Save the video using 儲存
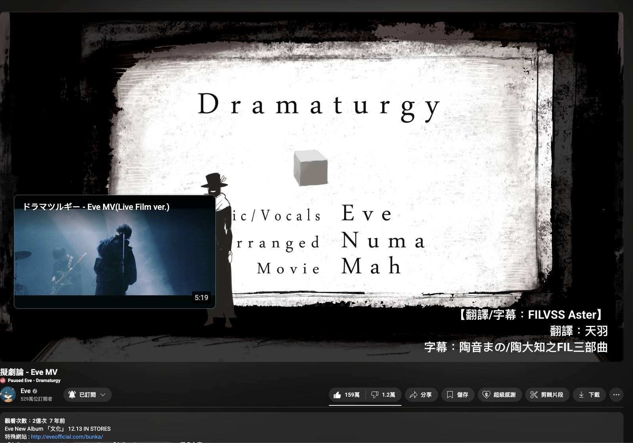This screenshot has height=443, width=633. point(458,395)
